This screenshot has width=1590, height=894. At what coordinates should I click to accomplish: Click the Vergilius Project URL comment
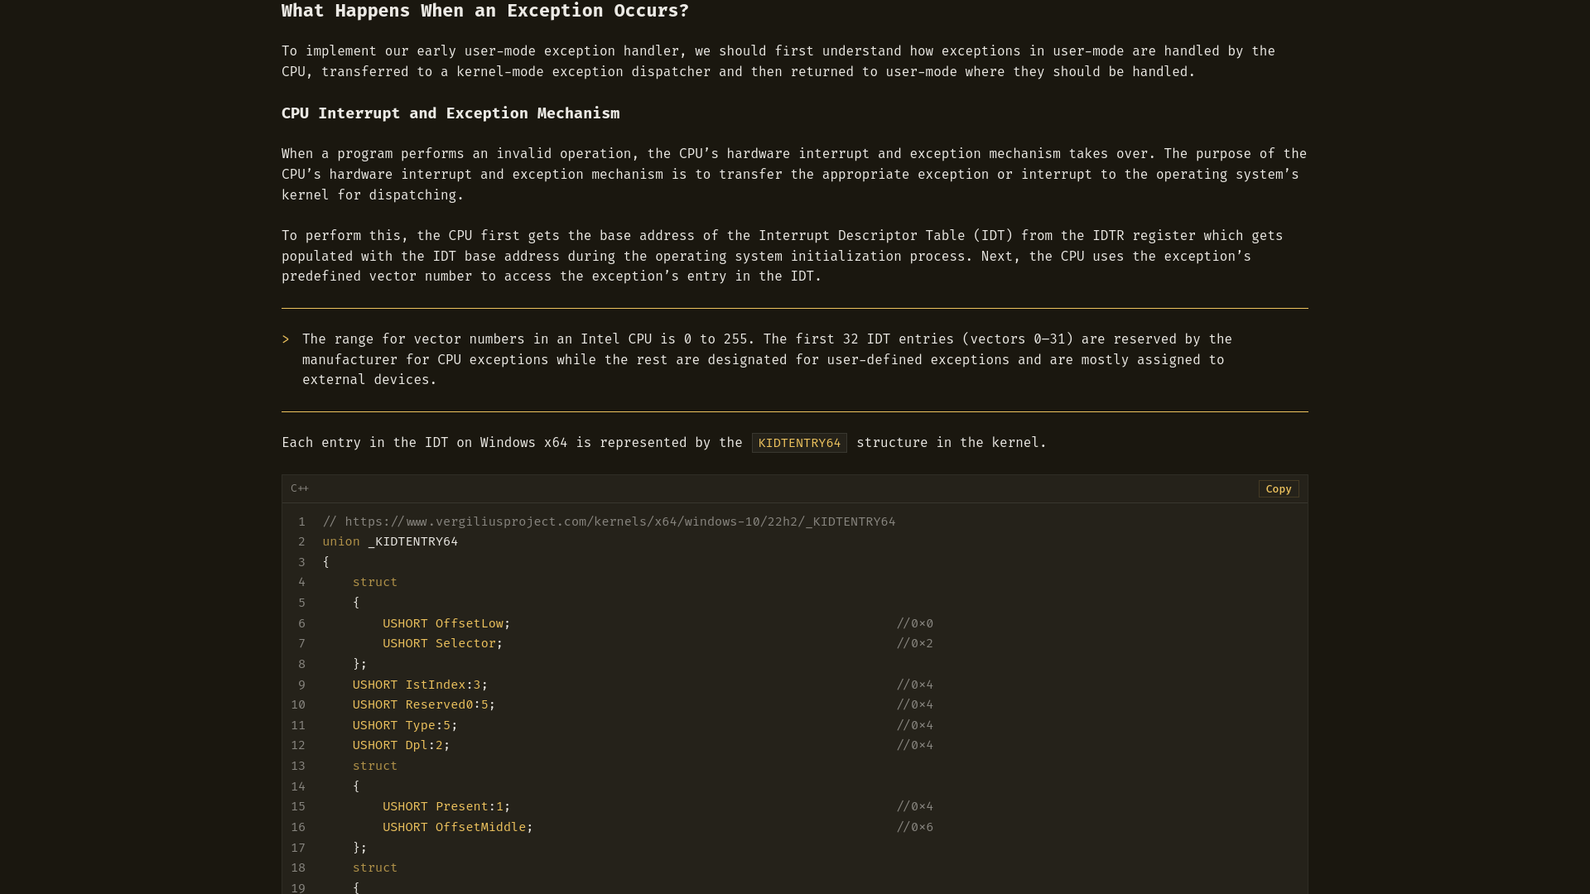point(609,521)
